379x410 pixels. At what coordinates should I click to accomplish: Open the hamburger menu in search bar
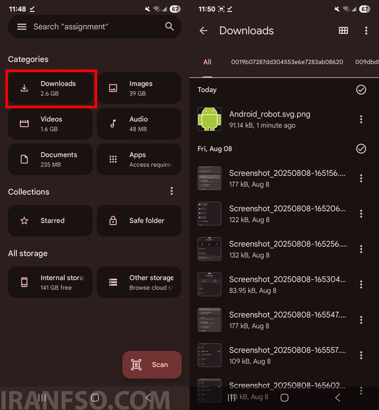coord(22,27)
